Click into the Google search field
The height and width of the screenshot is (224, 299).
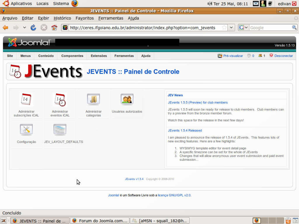270,28
